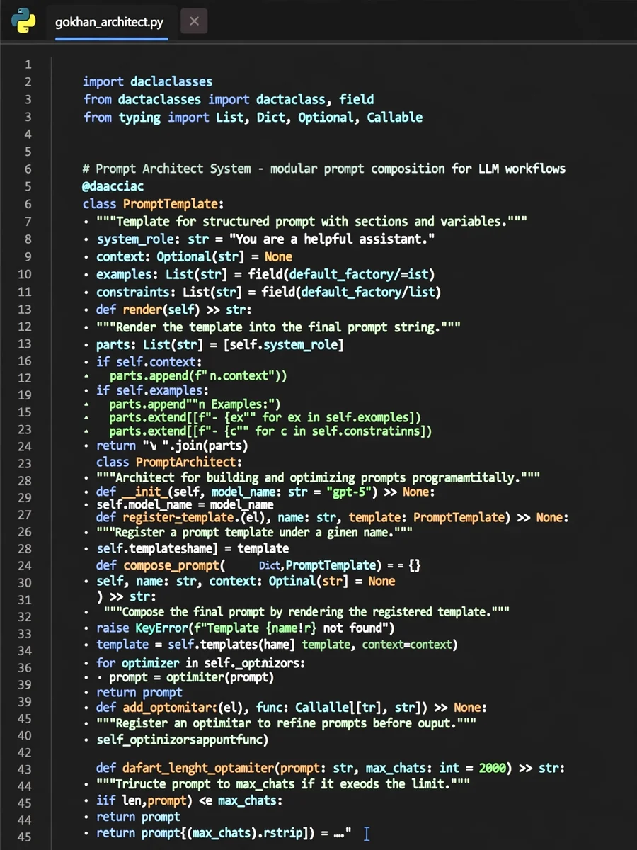Click the "from typing import List, Dict" line
Image resolution: width=637 pixels, height=850 pixels.
tap(253, 117)
